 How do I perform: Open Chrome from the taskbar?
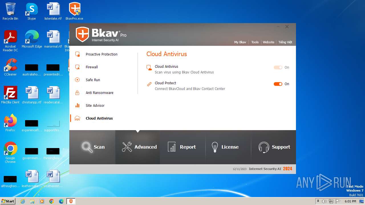(x=52, y=201)
